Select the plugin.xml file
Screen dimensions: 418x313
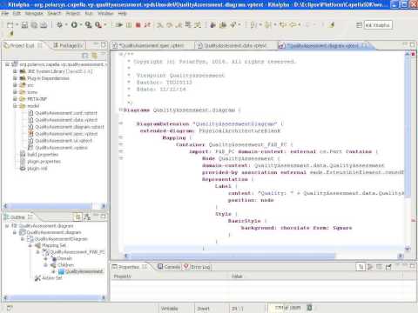tap(37, 169)
